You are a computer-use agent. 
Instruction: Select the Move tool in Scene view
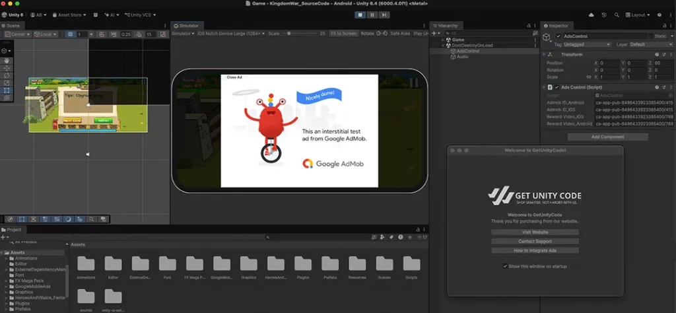[x=7, y=69]
